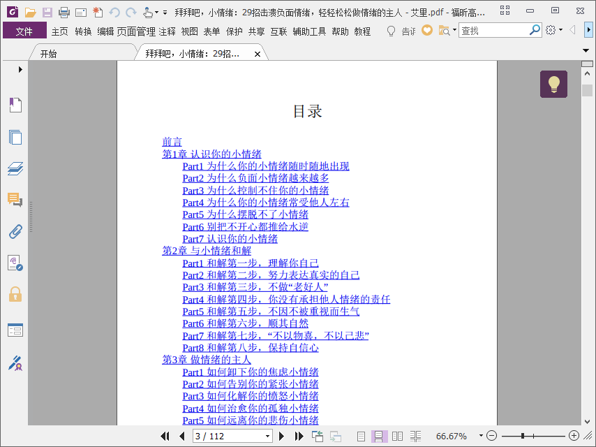Click the orange heart favorite icon
The width and height of the screenshot is (596, 447).
point(427,30)
